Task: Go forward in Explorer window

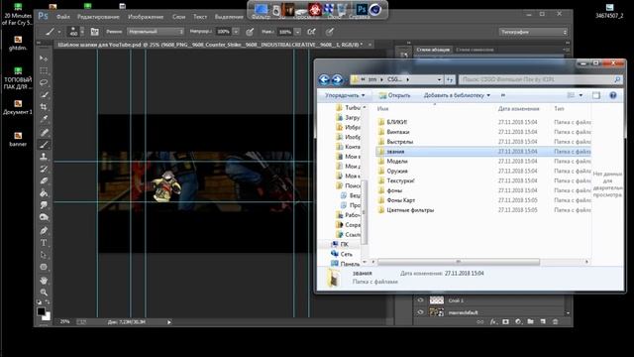Action: 337,79
